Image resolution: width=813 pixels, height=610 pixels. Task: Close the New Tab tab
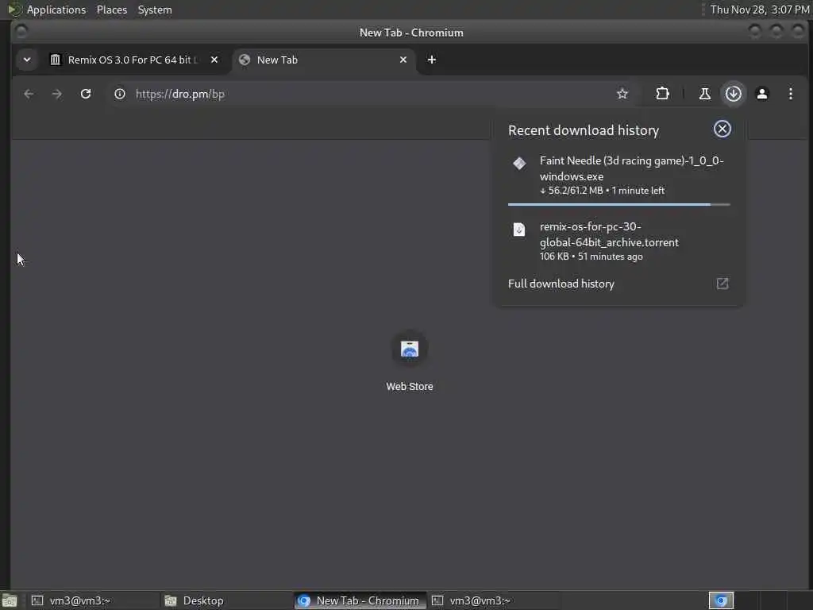pyautogui.click(x=403, y=60)
